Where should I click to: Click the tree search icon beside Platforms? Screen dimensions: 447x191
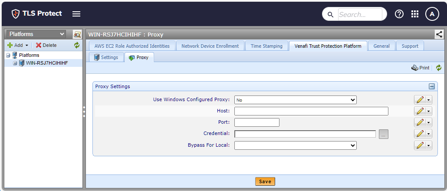click(77, 34)
